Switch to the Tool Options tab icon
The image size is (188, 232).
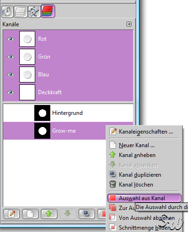(7, 12)
